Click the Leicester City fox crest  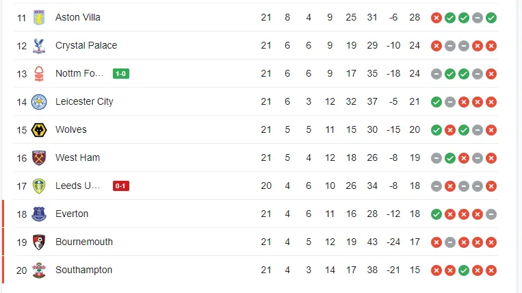point(39,101)
